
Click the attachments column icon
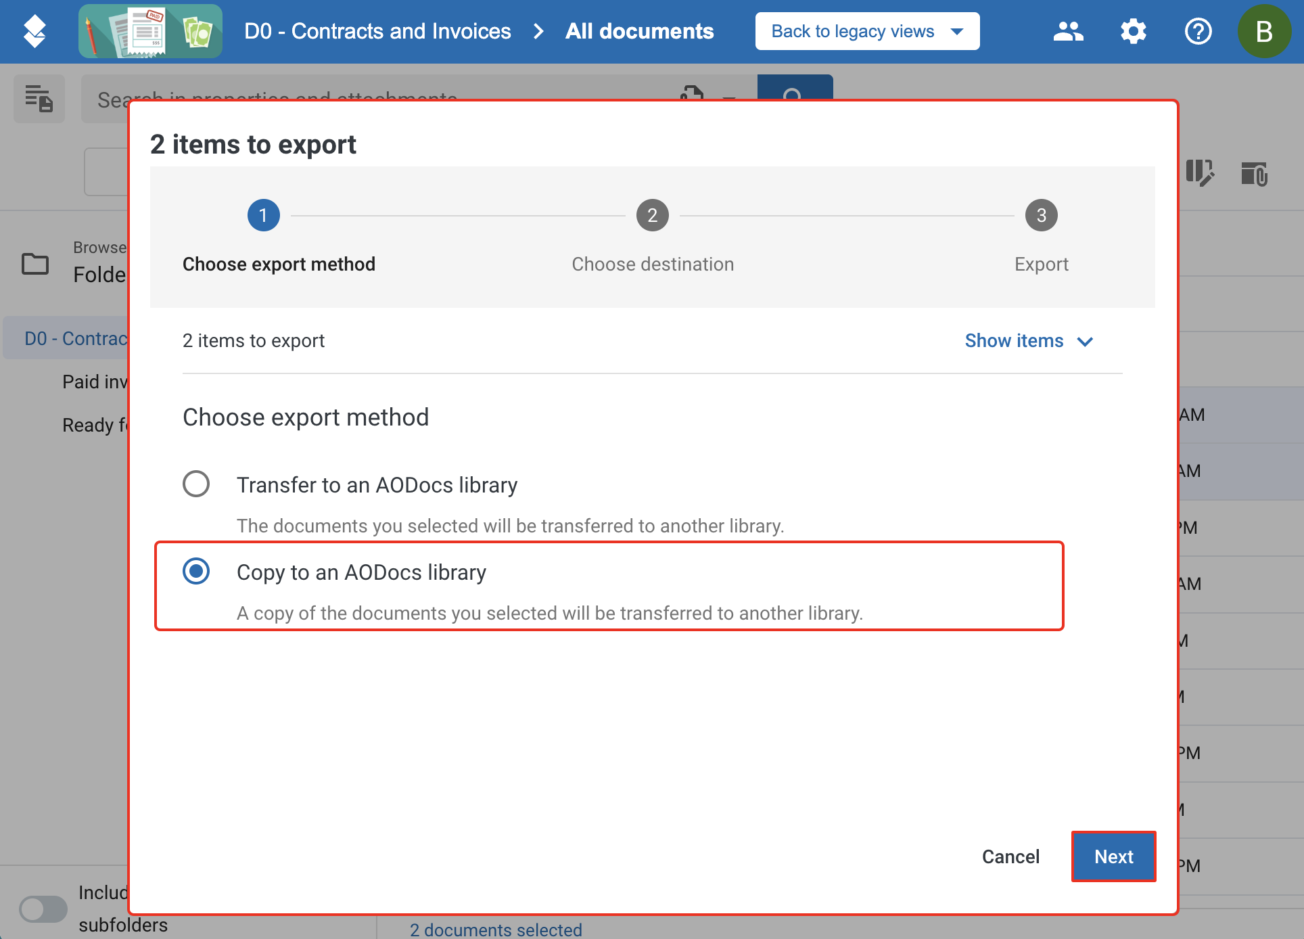[x=1254, y=173]
